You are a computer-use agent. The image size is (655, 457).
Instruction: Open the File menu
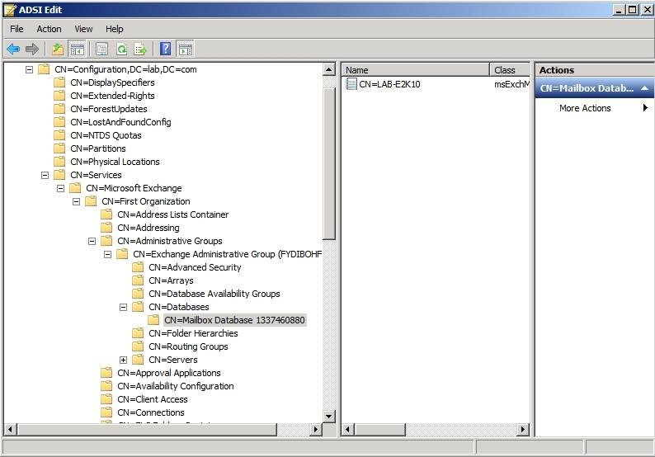(x=16, y=29)
